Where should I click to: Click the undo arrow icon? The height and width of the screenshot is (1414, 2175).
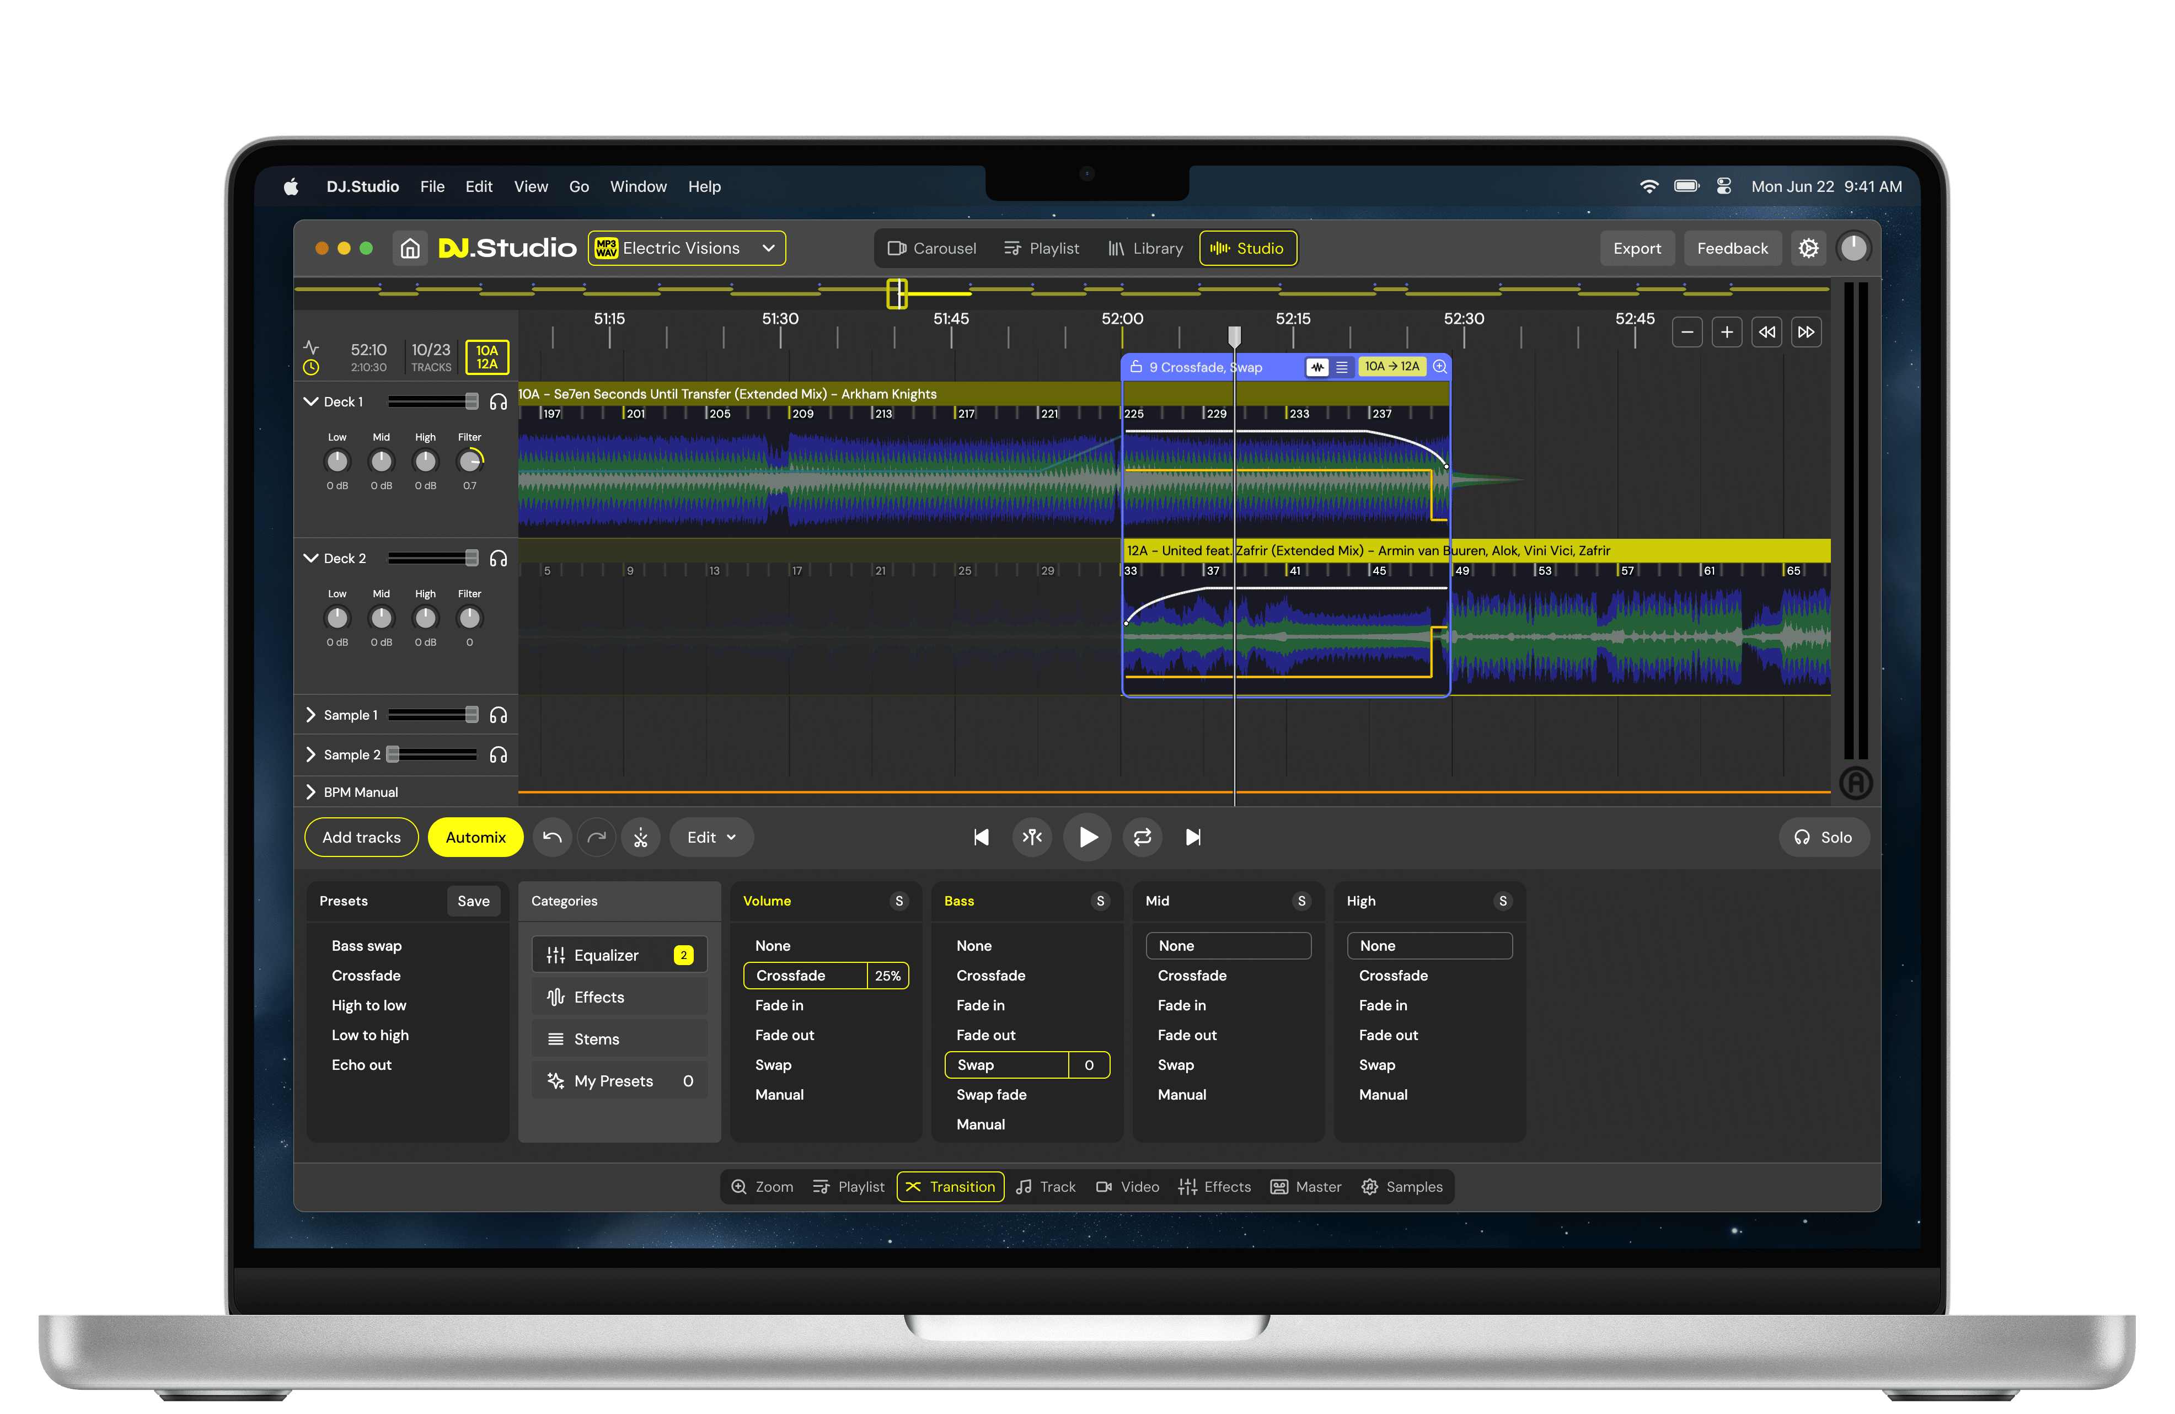click(552, 837)
